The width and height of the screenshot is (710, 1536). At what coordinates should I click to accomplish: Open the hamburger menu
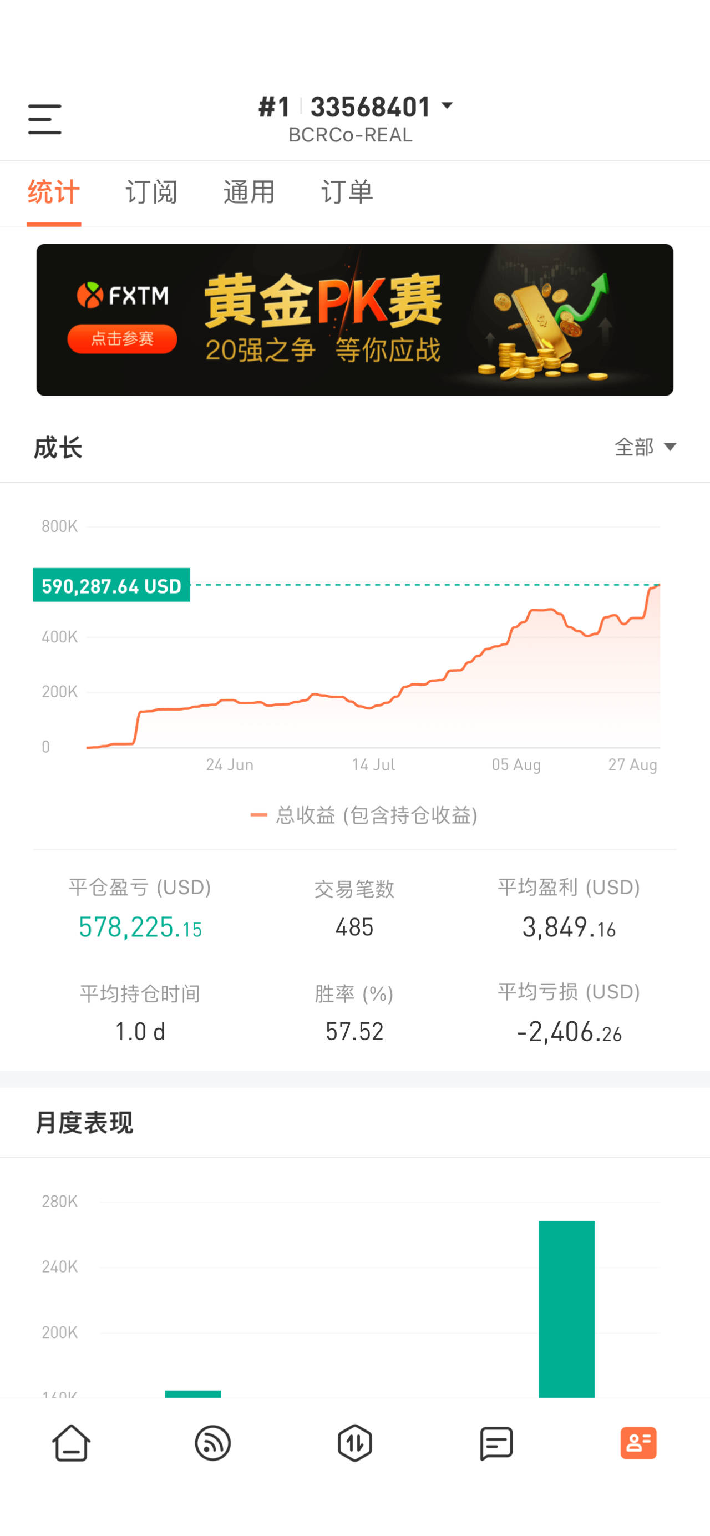(45, 119)
